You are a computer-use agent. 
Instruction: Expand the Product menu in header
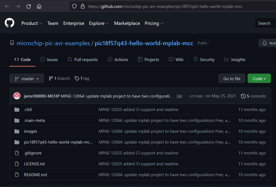(x=32, y=23)
